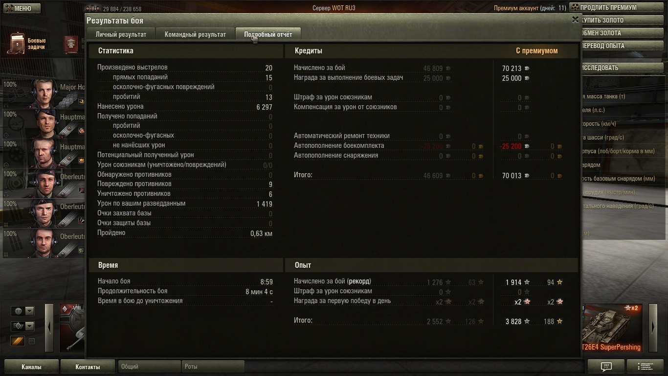Show previous tanks with carousel left arrow
Image resolution: width=668 pixels, height=376 pixels.
[49, 328]
